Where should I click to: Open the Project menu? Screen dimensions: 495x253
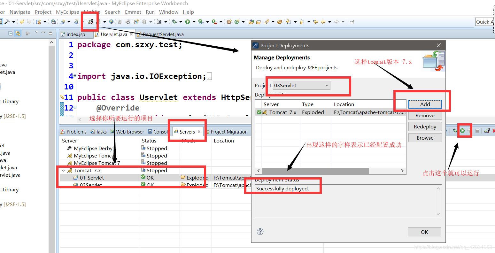pyautogui.click(x=43, y=12)
